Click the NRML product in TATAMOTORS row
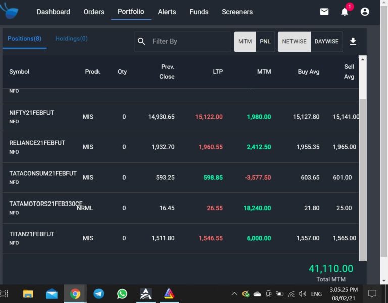Image resolution: width=388 pixels, height=303 pixels. tap(85, 208)
